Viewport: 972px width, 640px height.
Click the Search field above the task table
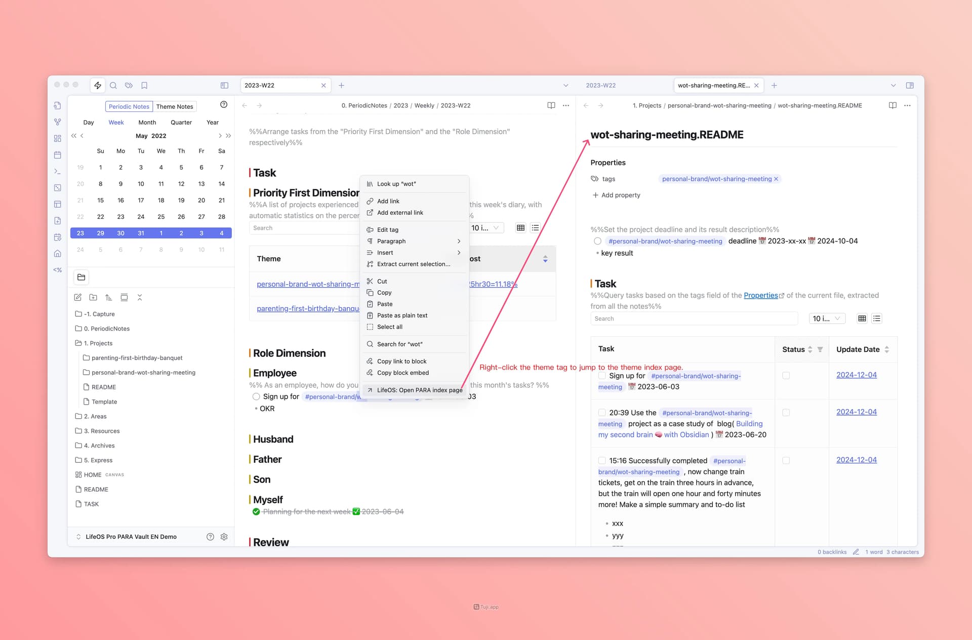(x=694, y=318)
